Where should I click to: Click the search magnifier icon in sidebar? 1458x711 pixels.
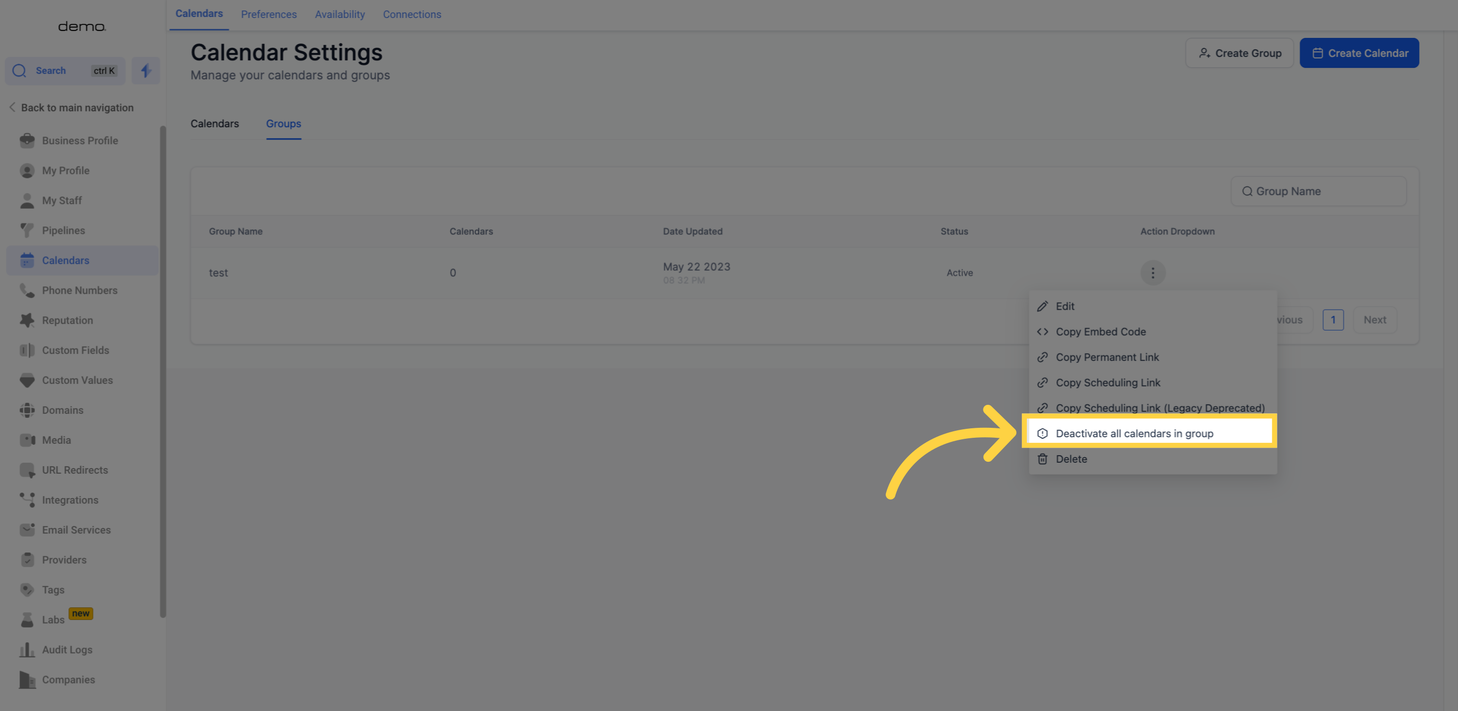pos(19,71)
